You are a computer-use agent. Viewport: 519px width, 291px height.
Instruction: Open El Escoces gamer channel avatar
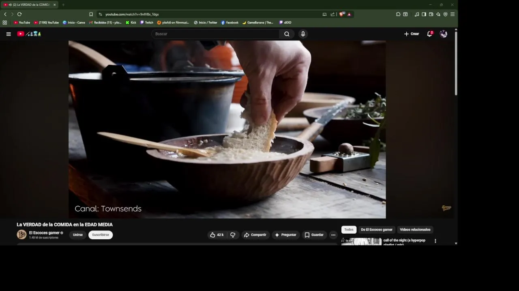pos(21,235)
